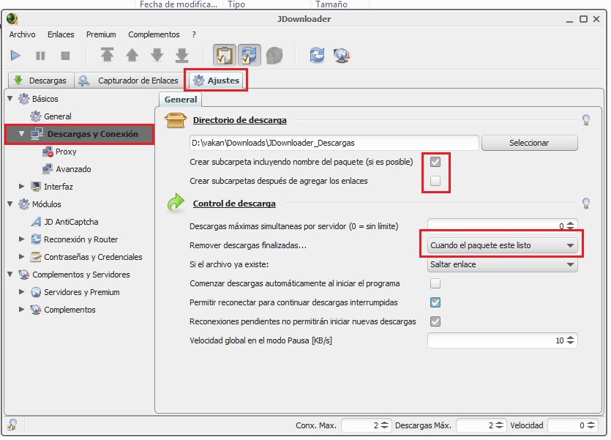The width and height of the screenshot is (611, 440).
Task: Open the Complementos menu in menu bar
Action: [x=154, y=34]
